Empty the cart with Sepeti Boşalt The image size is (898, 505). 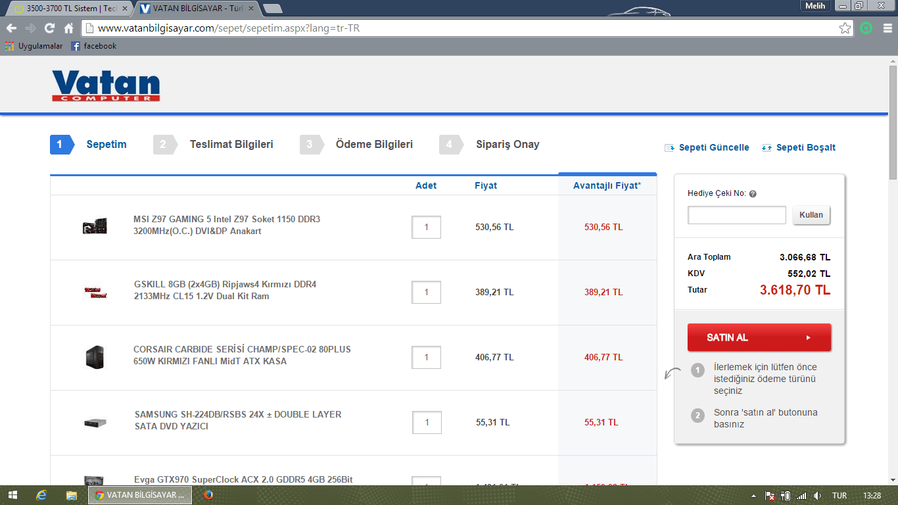(799, 148)
